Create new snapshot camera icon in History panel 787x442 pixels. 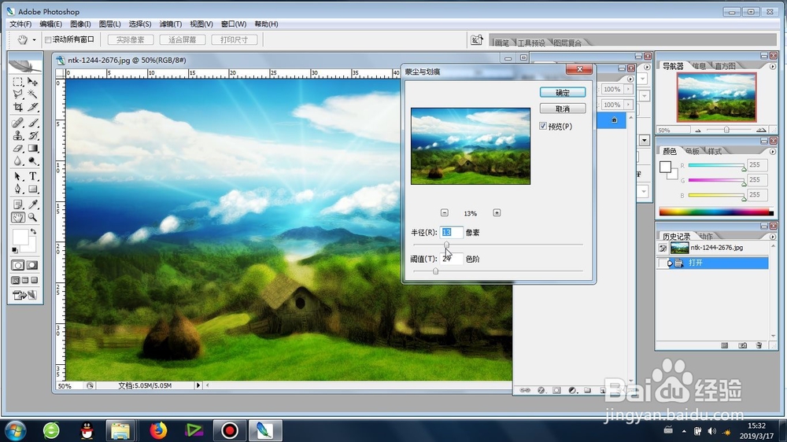742,345
